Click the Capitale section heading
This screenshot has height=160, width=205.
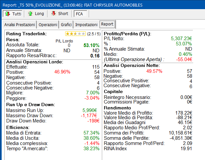113,91
